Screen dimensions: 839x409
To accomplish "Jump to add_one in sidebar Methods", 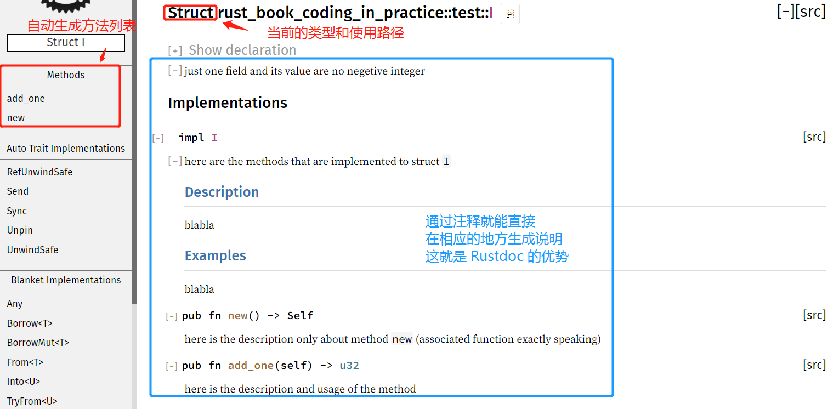I will 26,99.
